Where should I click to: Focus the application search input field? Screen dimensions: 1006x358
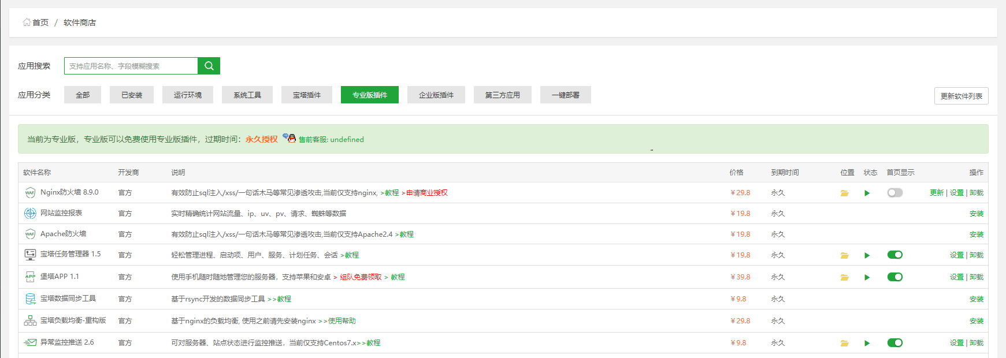tap(131, 66)
